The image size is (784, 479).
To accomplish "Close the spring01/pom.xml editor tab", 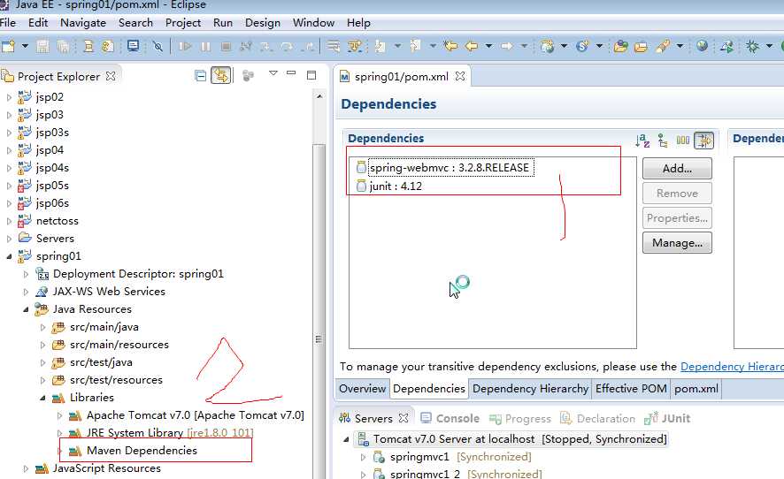I will (460, 76).
